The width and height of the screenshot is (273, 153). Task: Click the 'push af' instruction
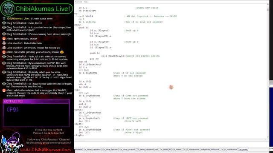click(84, 28)
